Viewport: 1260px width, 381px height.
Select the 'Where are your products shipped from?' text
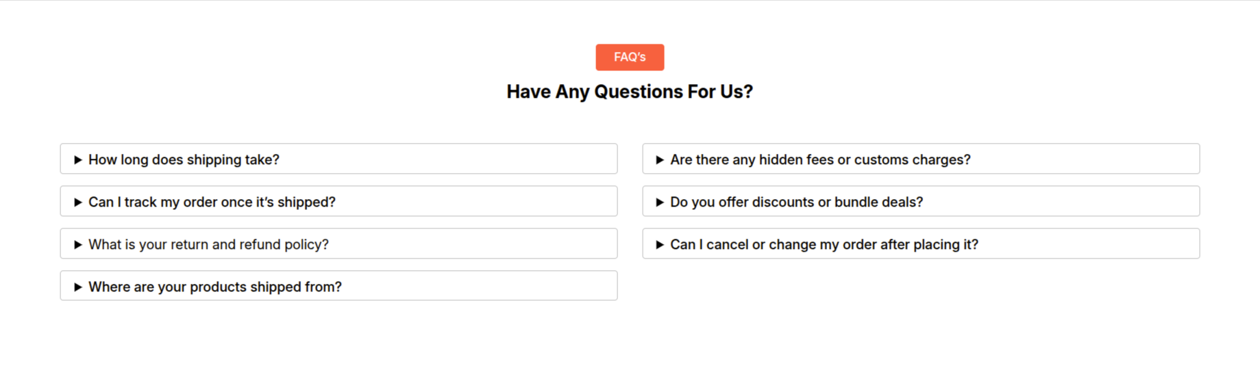[214, 287]
